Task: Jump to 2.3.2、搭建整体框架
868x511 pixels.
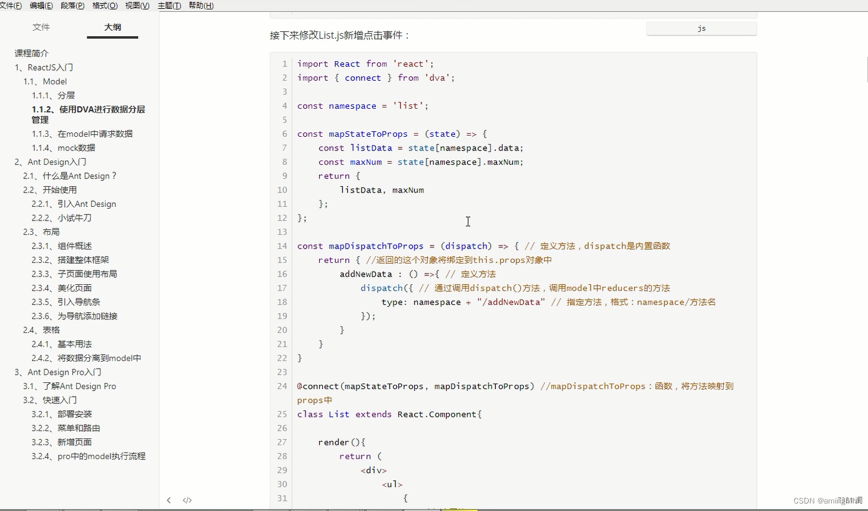Action: coord(70,260)
